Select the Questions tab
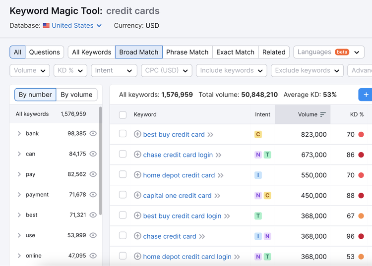 (x=44, y=52)
